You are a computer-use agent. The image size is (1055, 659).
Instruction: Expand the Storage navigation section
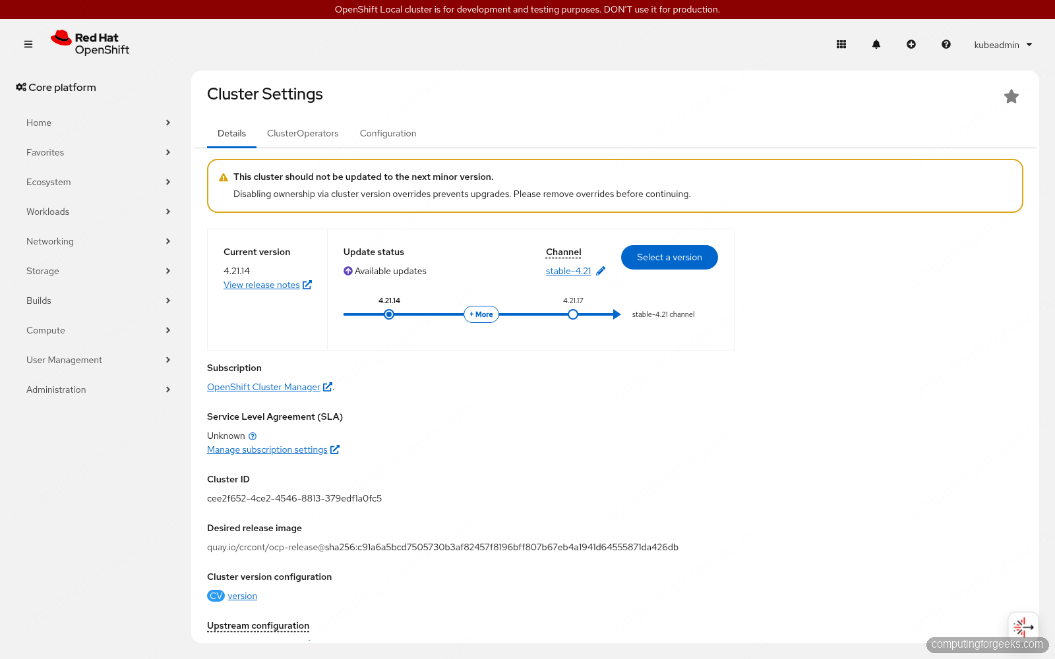98,271
